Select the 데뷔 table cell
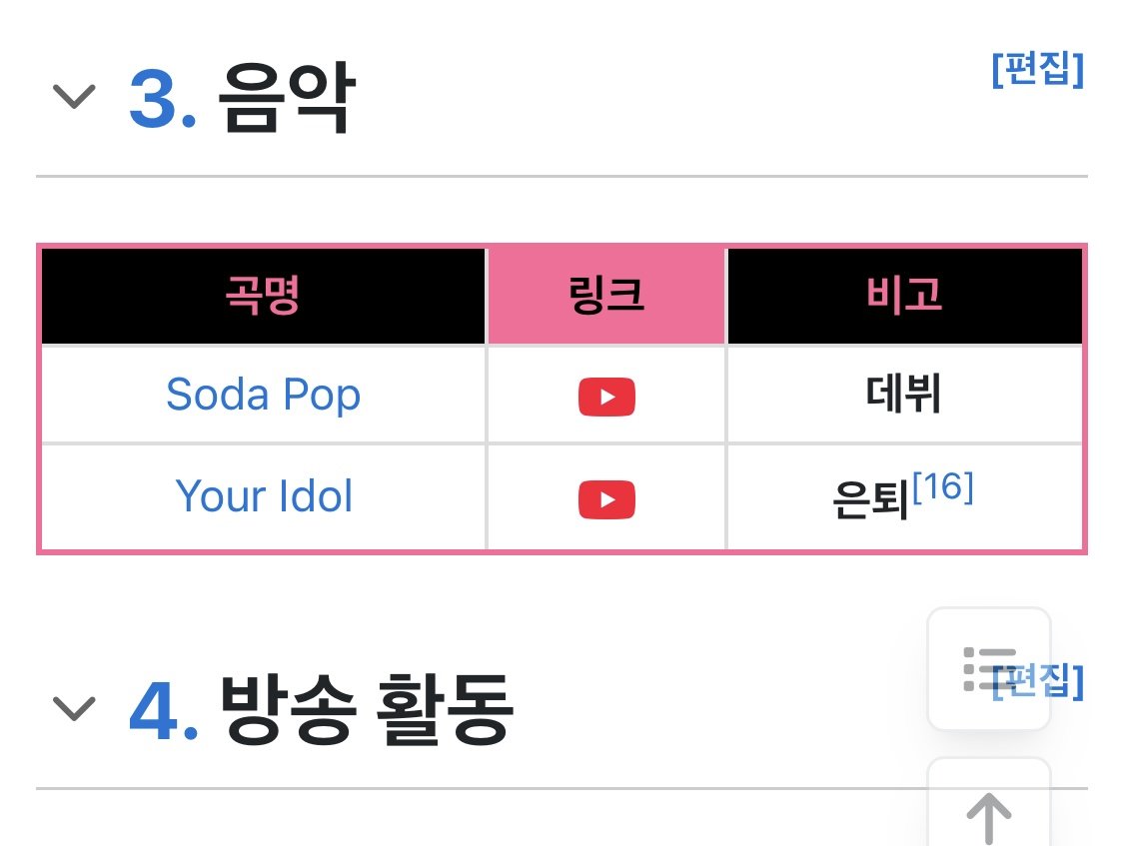Image resolution: width=1124 pixels, height=846 pixels. click(904, 395)
